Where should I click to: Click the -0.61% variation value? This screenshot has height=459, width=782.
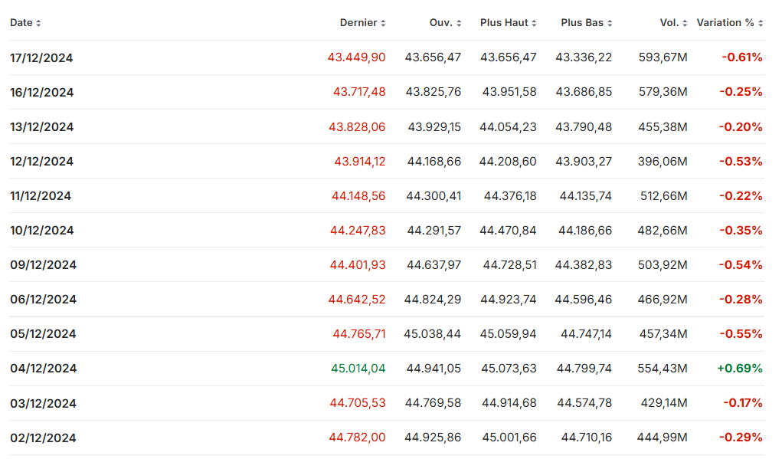[x=741, y=57]
